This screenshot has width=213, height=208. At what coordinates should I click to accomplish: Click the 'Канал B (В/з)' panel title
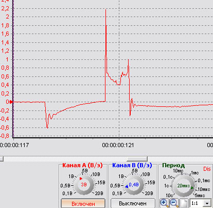pyautogui.click(x=132, y=165)
